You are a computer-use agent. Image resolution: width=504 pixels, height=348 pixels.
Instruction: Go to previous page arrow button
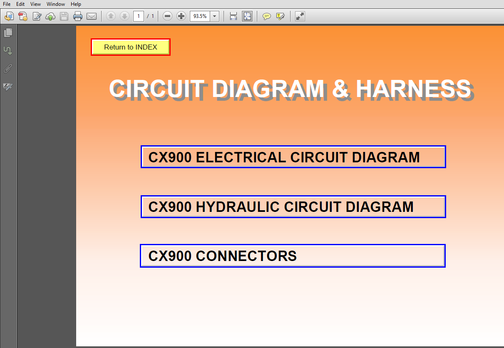point(111,16)
